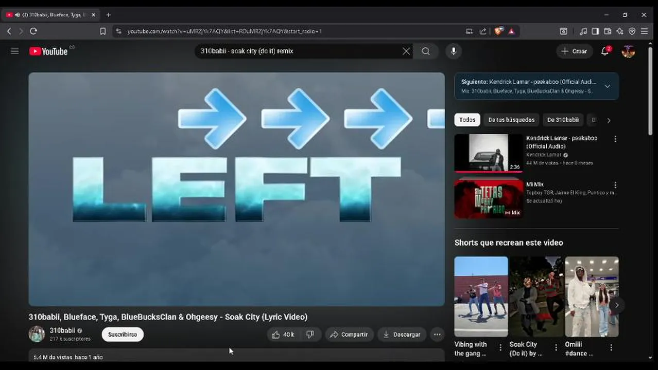
Task: Expand the Siguiente mix playlist panel
Action: pos(608,86)
